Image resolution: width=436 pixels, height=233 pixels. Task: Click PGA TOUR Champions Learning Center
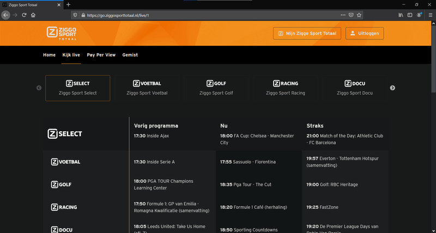163,185
